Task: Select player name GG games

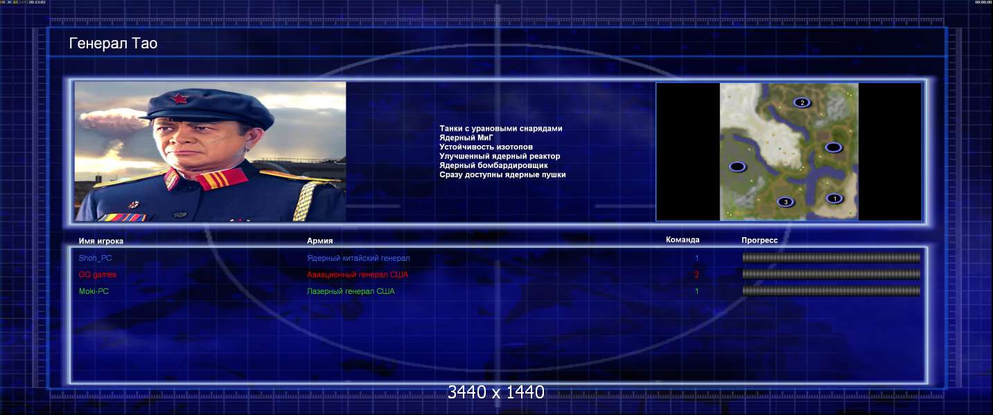Action: point(98,275)
